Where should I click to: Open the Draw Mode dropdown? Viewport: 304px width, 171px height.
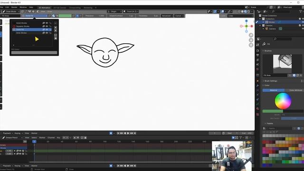click(x=10, y=11)
